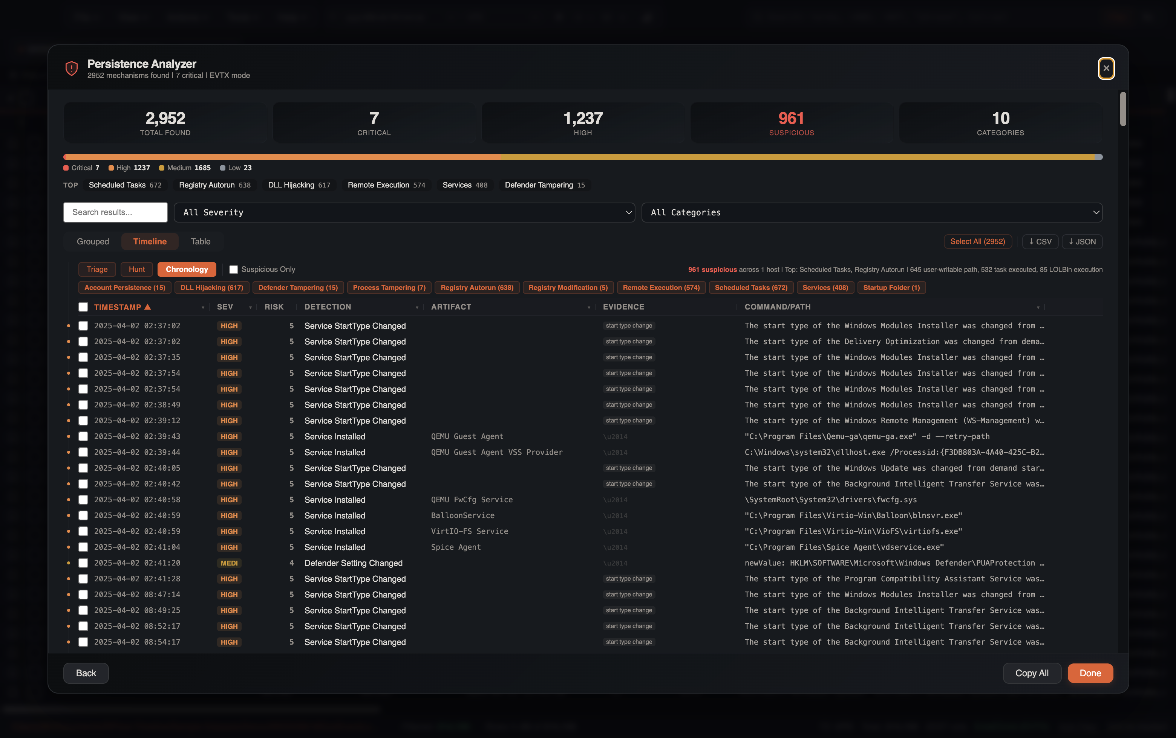The image size is (1176, 738).
Task: Click the Back button
Action: (86, 673)
